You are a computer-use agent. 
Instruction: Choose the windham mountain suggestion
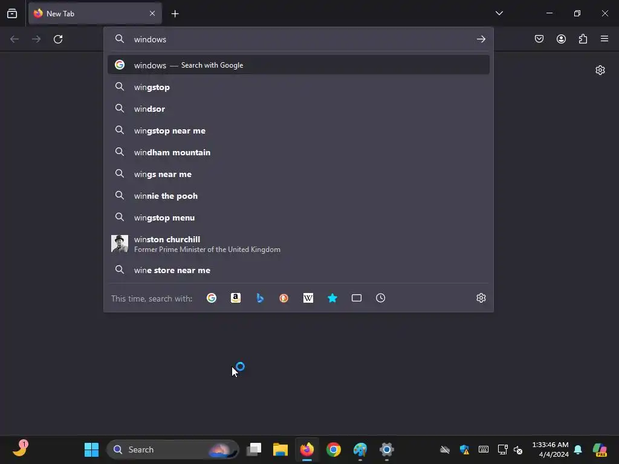pos(299,152)
